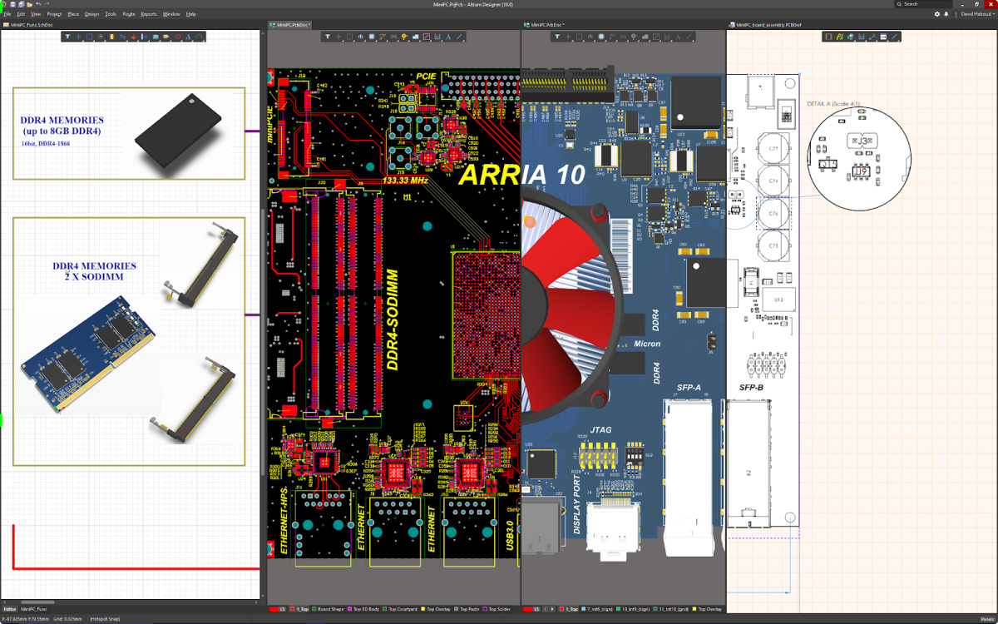The height and width of the screenshot is (624, 998).
Task: Click the notifications bell icon
Action: pyautogui.click(x=947, y=14)
